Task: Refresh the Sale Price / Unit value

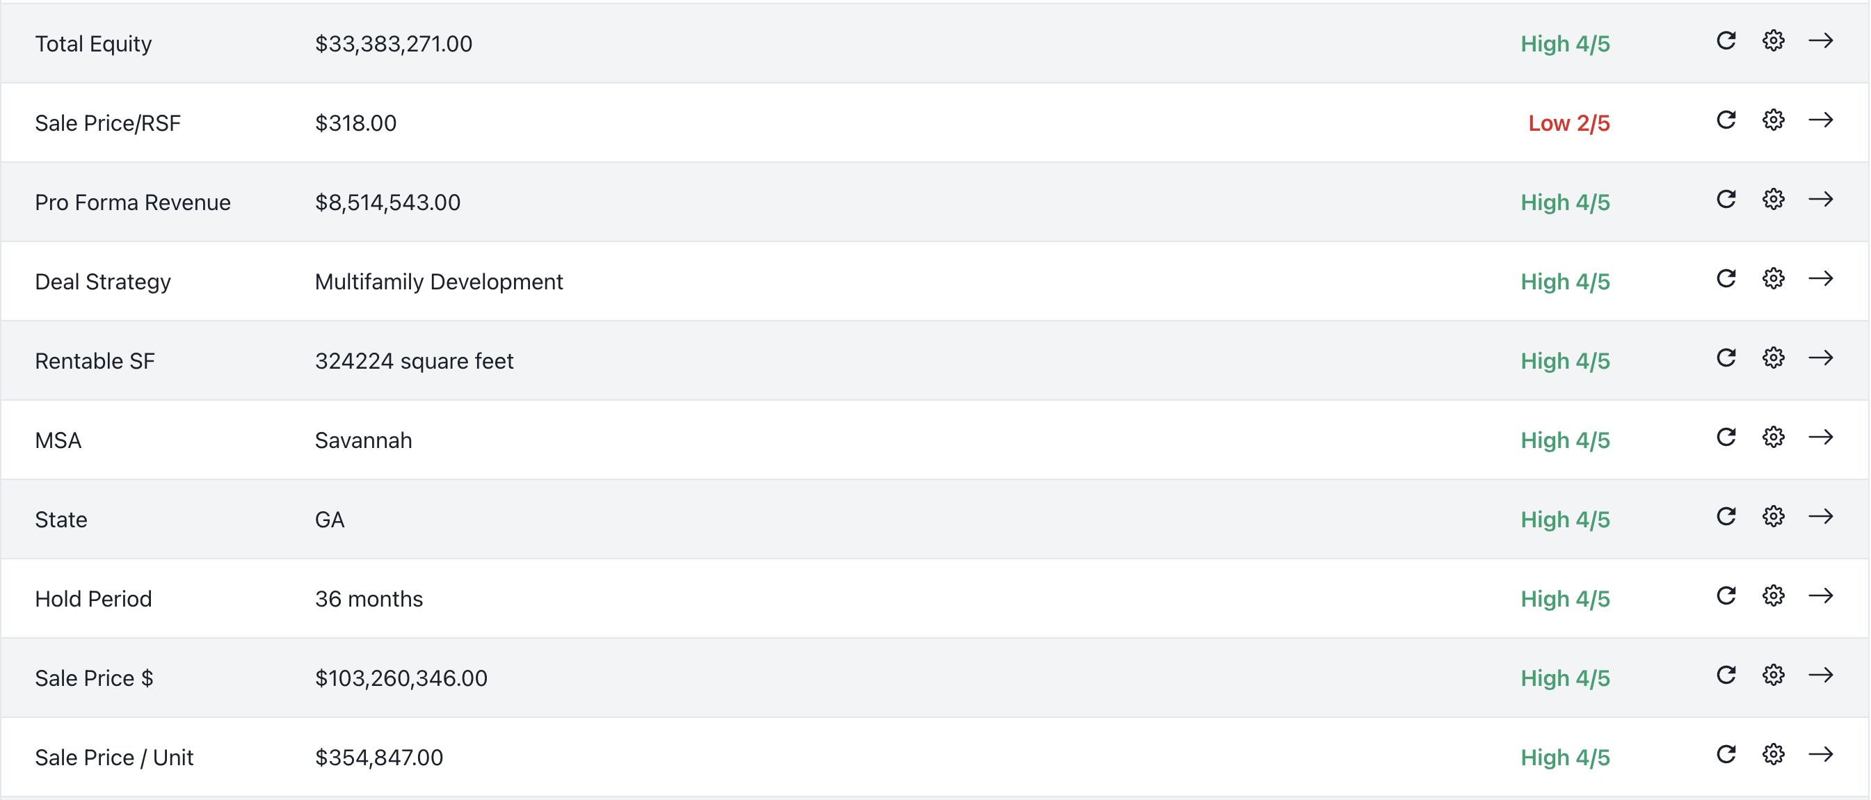Action: point(1726,754)
